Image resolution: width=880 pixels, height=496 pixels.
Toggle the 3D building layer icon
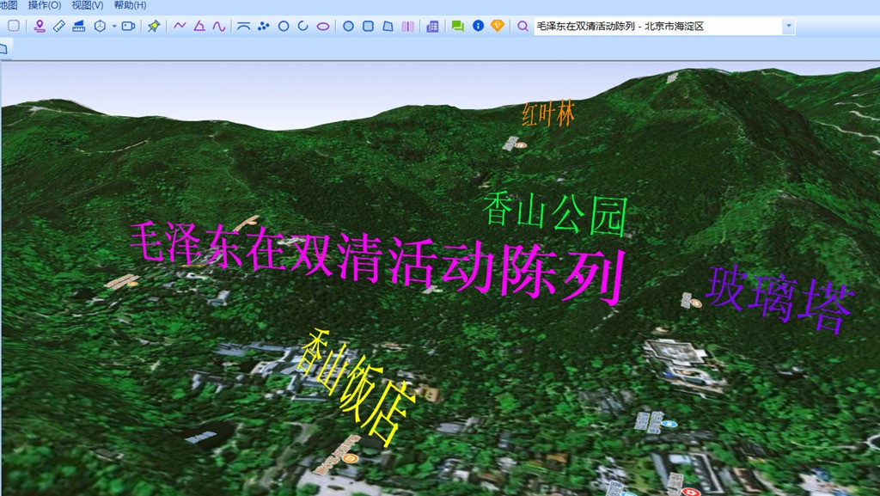(432, 26)
